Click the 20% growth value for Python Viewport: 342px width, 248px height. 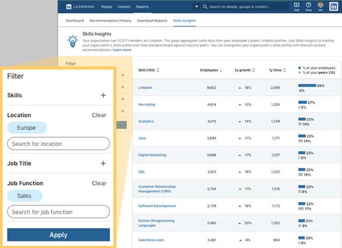(x=248, y=223)
